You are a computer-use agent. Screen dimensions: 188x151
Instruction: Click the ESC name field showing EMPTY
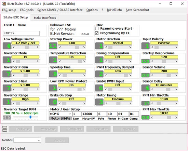pos(21,33)
